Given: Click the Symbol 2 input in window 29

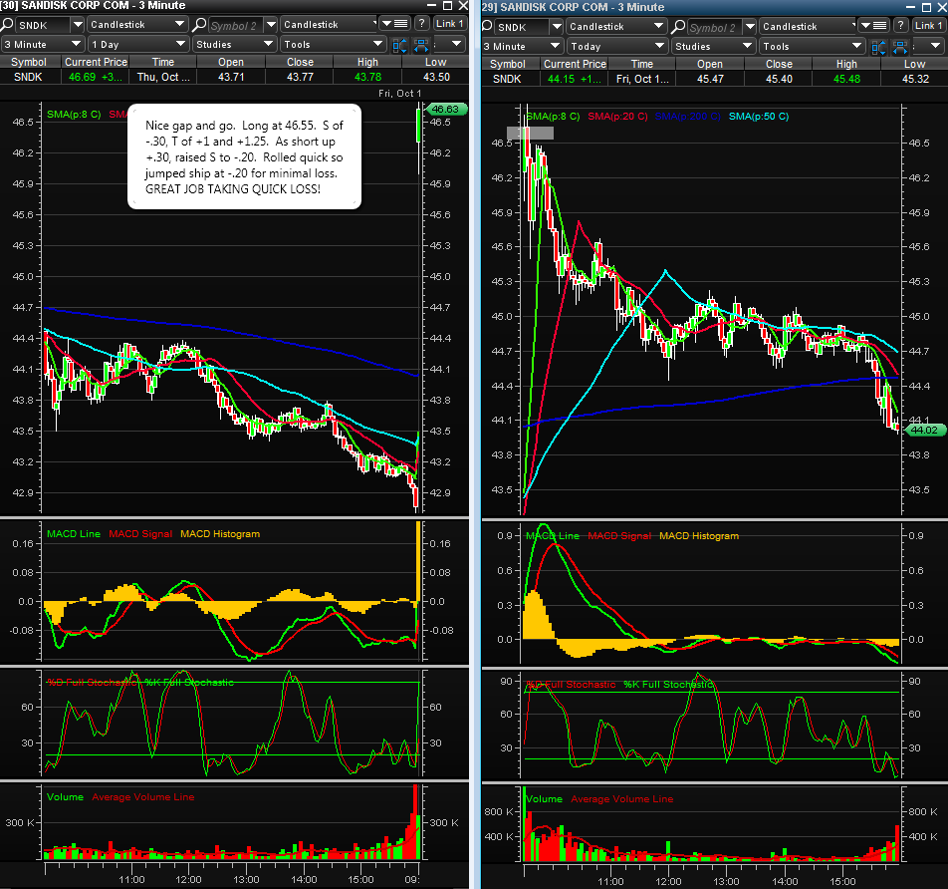Looking at the screenshot, I should click(715, 27).
